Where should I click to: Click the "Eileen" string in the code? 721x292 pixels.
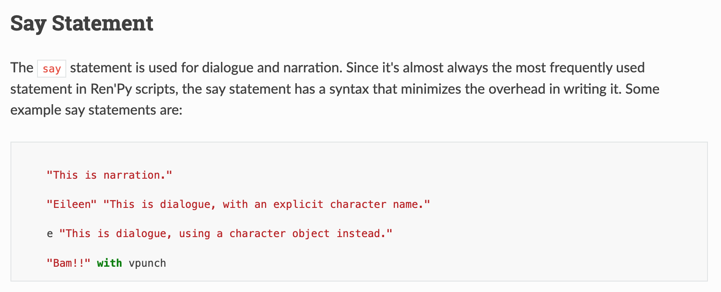[x=71, y=204]
